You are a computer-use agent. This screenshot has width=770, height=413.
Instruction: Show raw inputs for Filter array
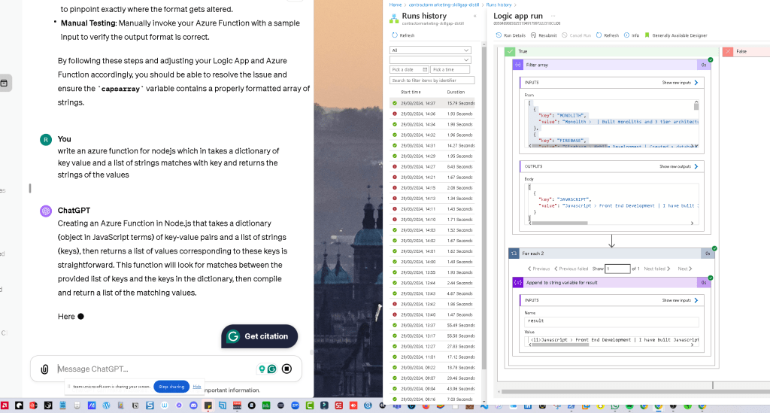coord(680,83)
